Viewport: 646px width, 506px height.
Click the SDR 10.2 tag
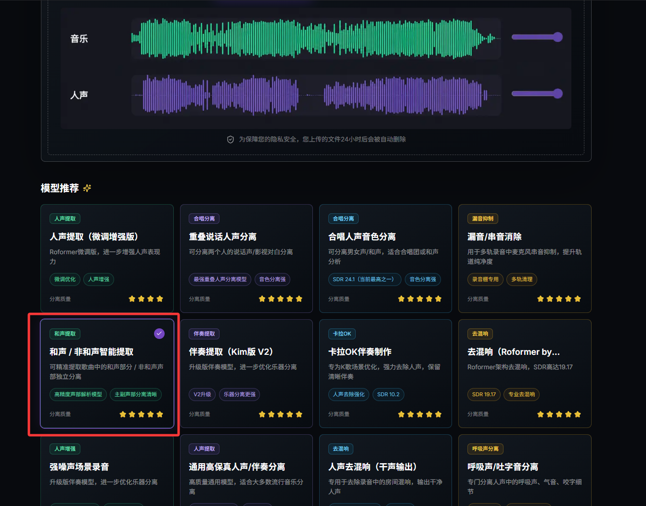[x=388, y=394]
